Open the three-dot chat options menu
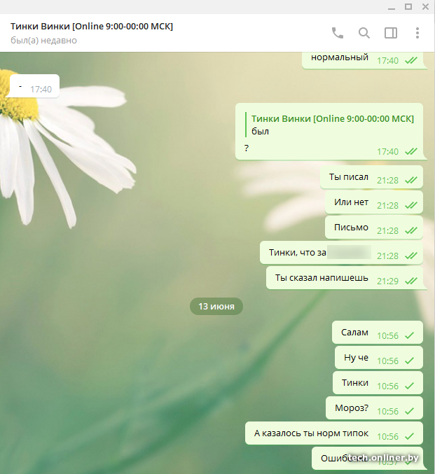 417,33
